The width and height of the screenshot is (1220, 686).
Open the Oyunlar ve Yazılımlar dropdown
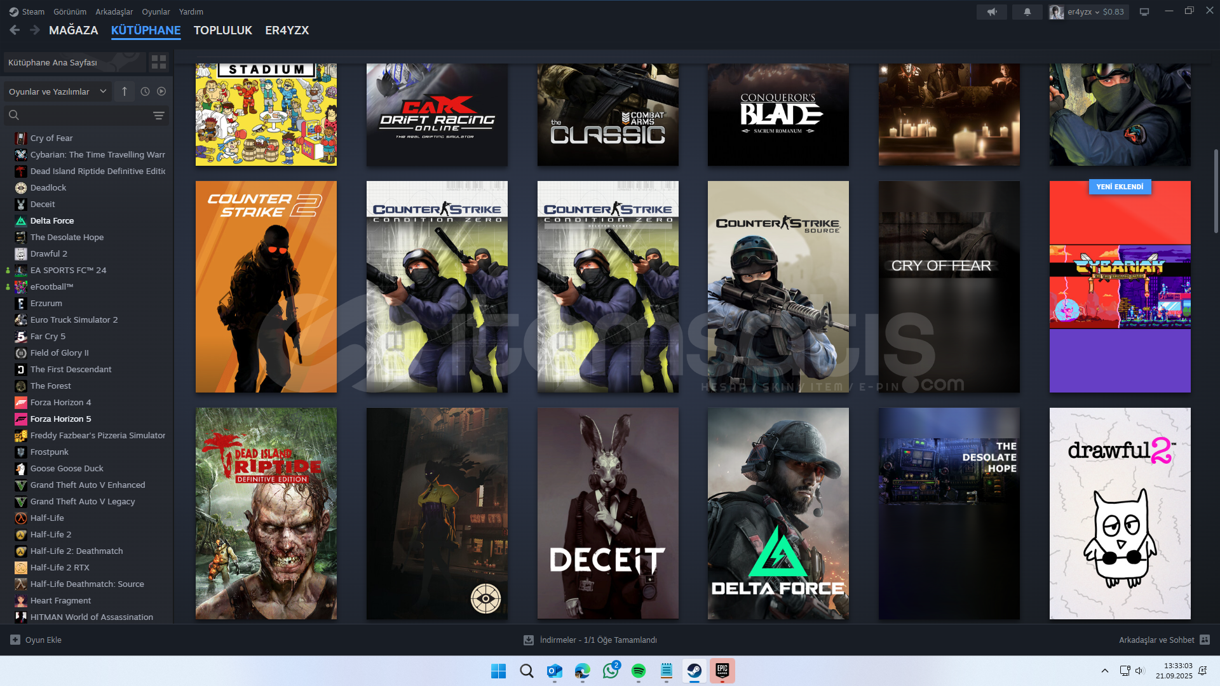coord(58,91)
